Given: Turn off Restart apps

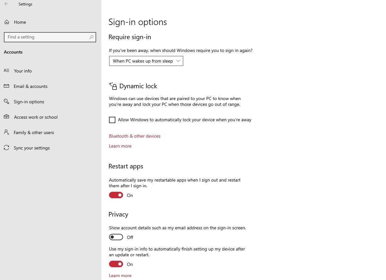Looking at the screenshot, I should (116, 195).
